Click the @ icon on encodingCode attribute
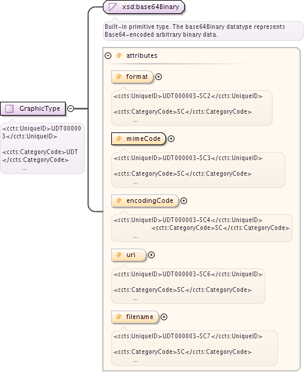Image resolution: width=308 pixels, height=372 pixels. (x=119, y=200)
